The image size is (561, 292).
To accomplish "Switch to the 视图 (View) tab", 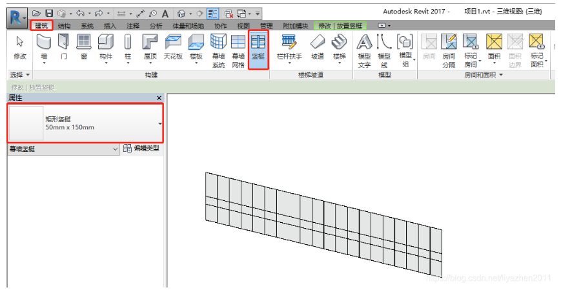I will click(243, 26).
